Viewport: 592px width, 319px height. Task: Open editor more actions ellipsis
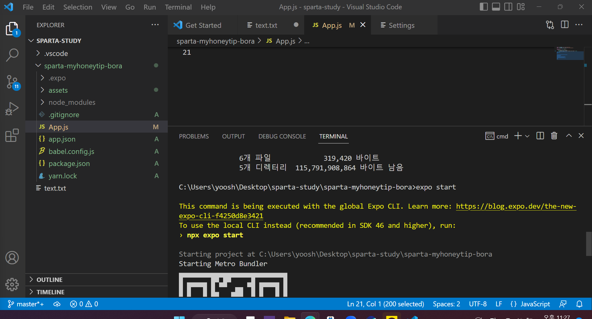pyautogui.click(x=579, y=25)
